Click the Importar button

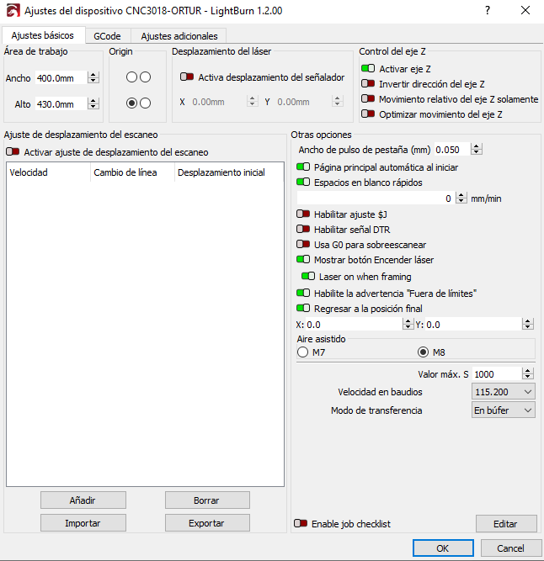(83, 522)
